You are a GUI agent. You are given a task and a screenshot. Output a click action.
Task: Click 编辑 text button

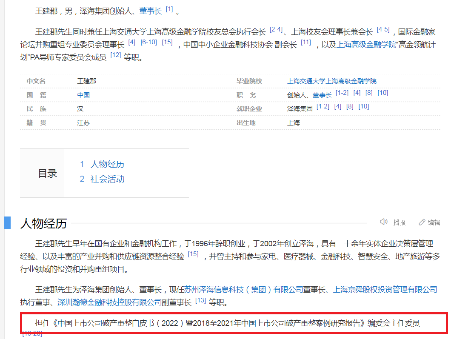pyautogui.click(x=434, y=222)
